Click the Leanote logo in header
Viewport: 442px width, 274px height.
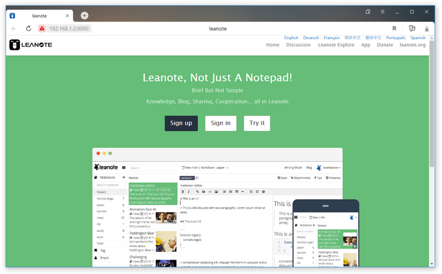click(31, 45)
